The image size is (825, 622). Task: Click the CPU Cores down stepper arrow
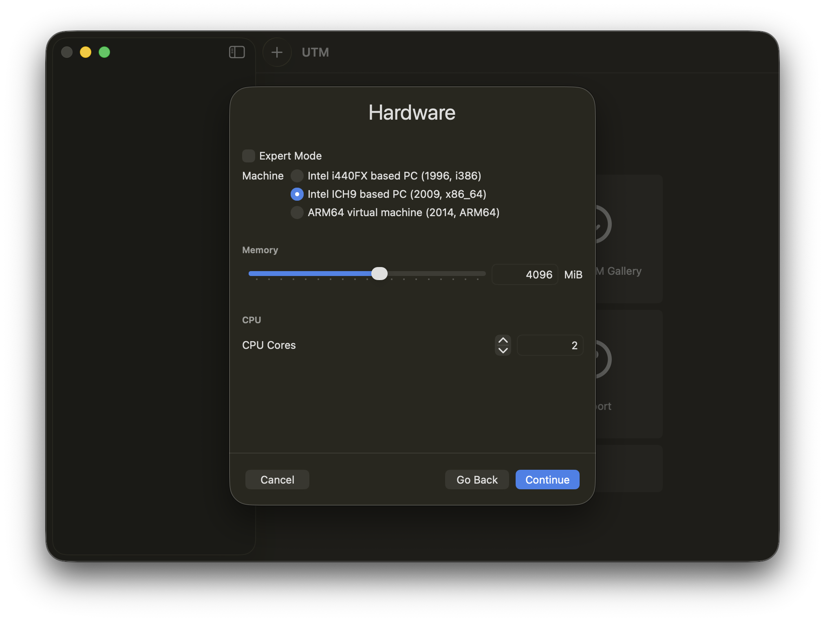pos(503,350)
